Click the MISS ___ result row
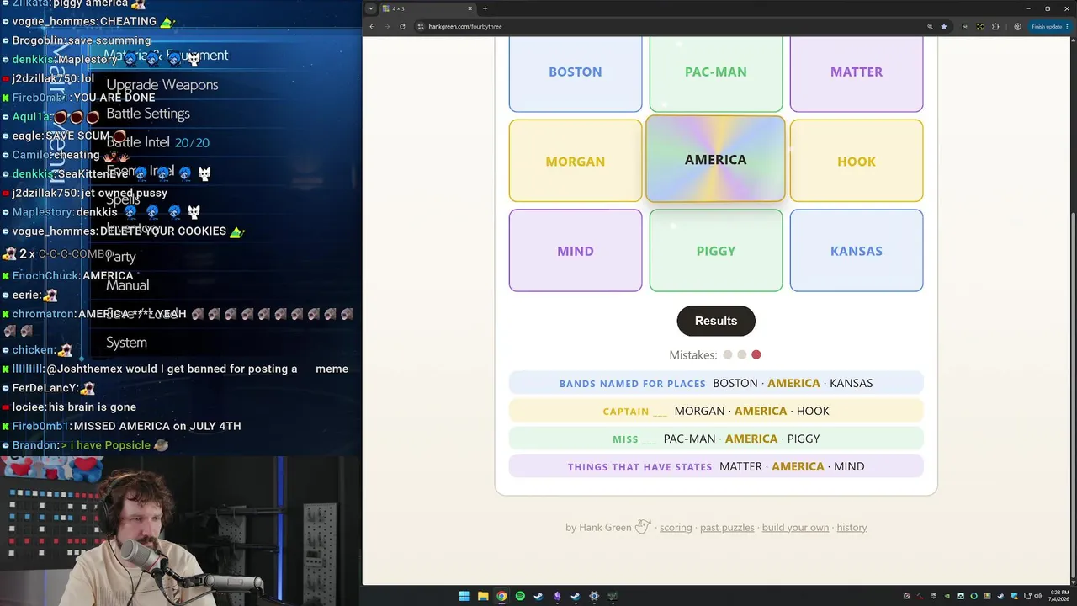The width and height of the screenshot is (1077, 606). (716, 439)
